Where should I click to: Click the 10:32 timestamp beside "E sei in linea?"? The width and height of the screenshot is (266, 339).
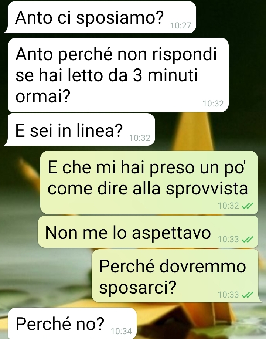click(140, 138)
